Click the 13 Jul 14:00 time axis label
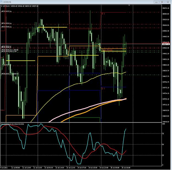The width and height of the screenshot is (172, 170). click(x=60, y=168)
